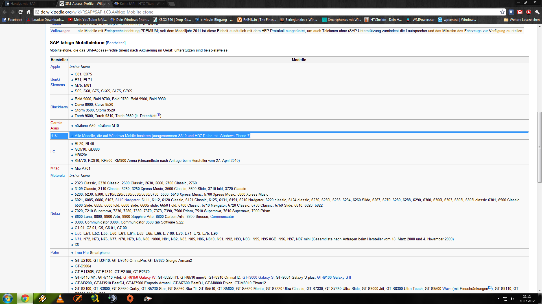Open the 6110 Navigator link

coord(127,200)
